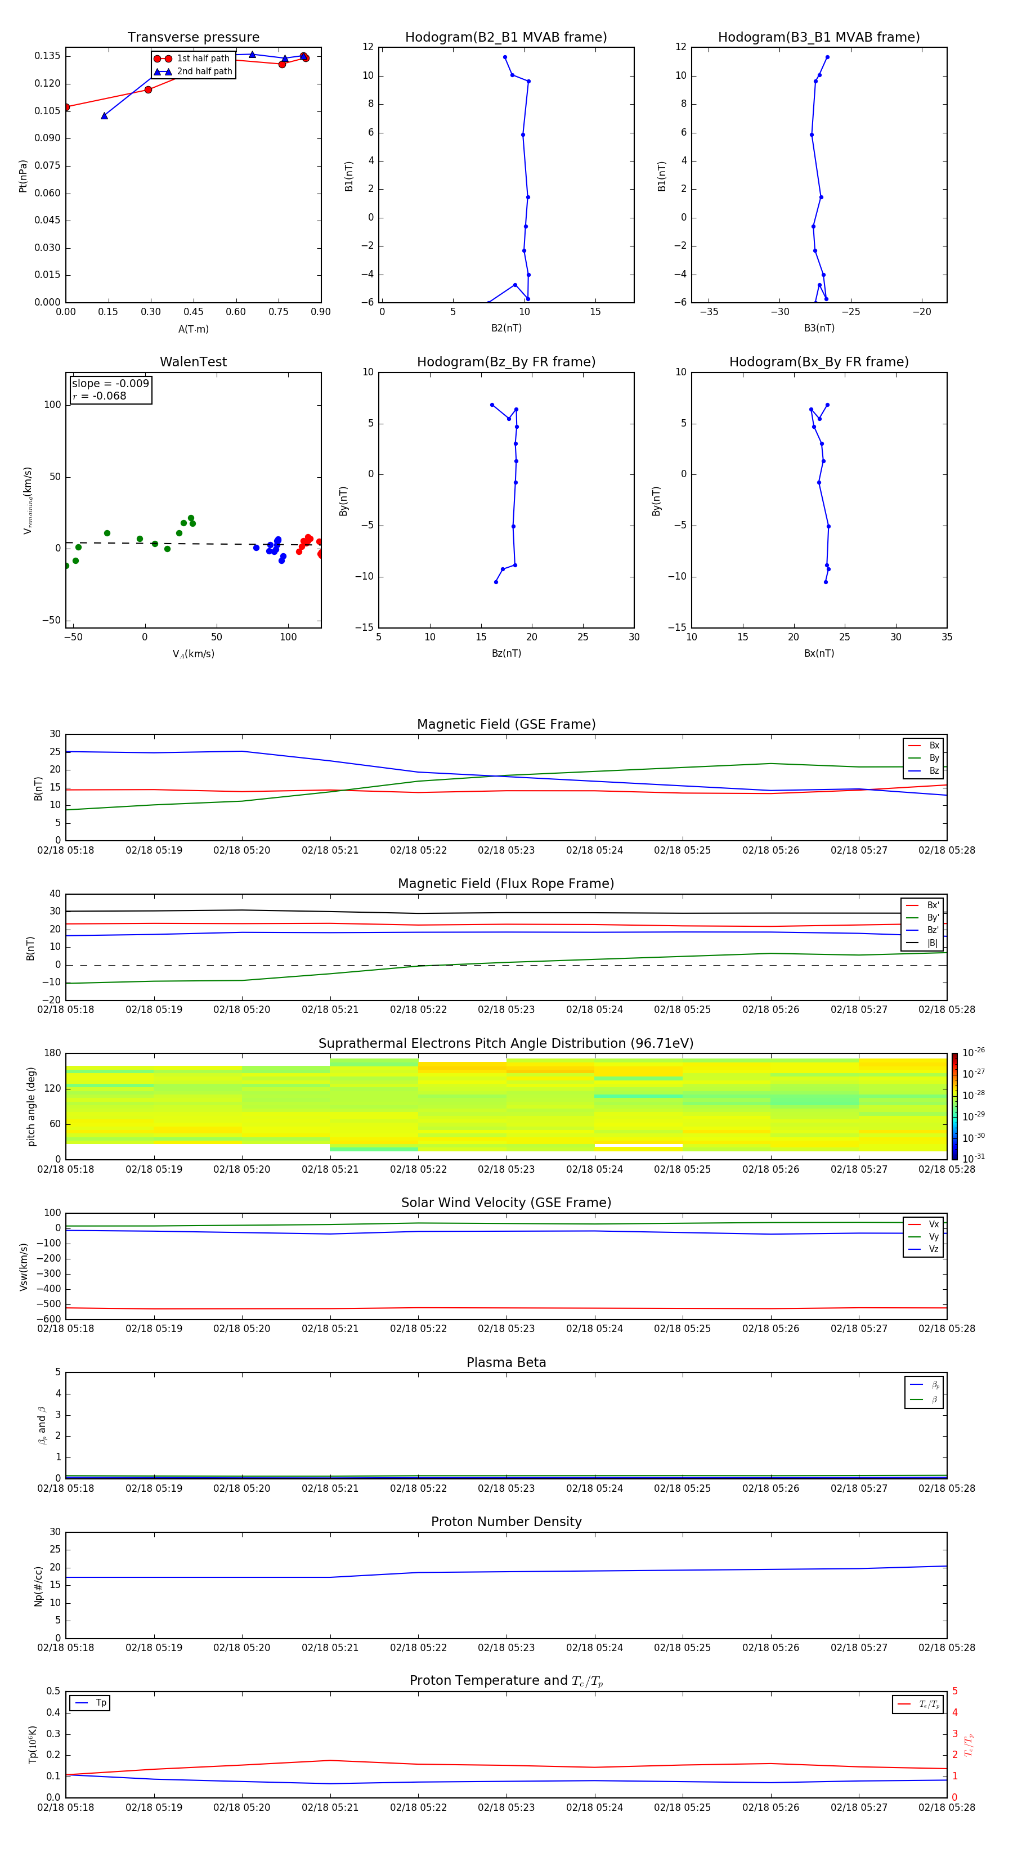Click 'Vx' in the solar wind legend
The height and width of the screenshot is (1857, 1013).
(x=934, y=1224)
